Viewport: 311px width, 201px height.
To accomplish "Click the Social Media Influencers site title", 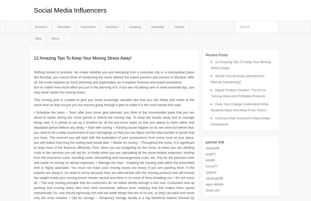I will (70, 10).
